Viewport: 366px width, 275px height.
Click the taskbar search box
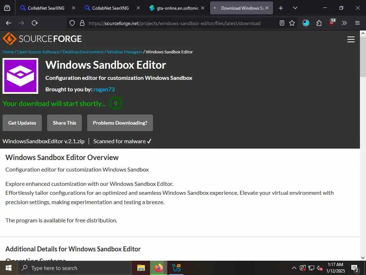point(74,268)
